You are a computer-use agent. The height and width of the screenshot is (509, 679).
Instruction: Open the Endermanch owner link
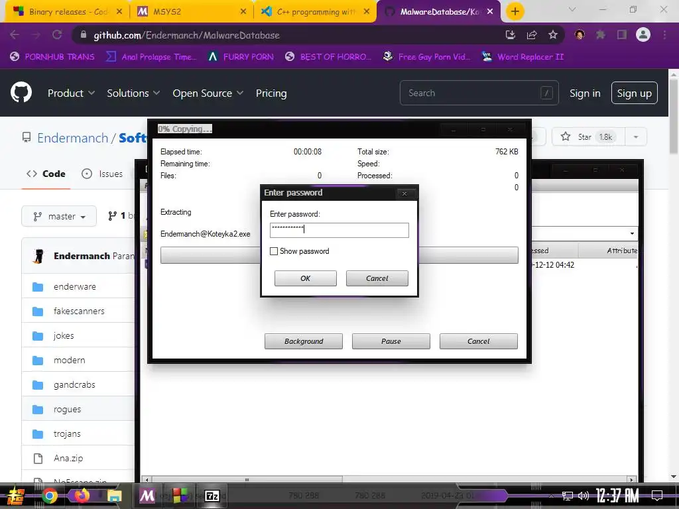tap(72, 138)
